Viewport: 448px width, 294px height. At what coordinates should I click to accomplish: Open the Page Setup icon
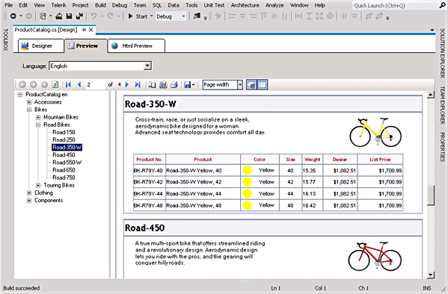[x=163, y=84]
